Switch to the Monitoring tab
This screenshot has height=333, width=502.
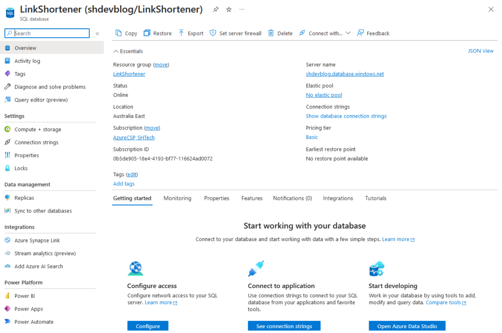point(177,198)
